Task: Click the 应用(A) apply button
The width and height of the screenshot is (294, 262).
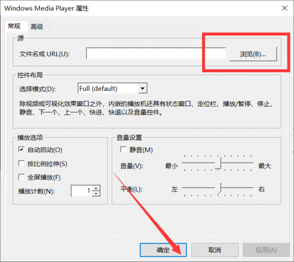Action: click(x=266, y=250)
